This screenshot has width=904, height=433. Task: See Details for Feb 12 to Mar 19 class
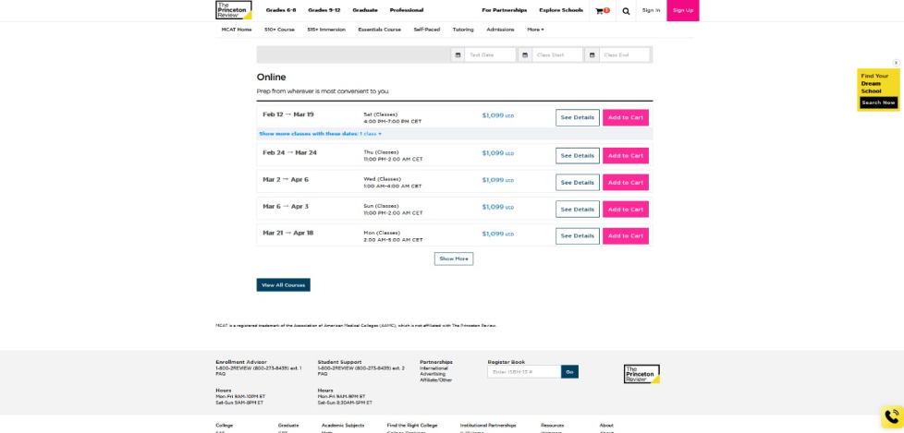point(577,117)
